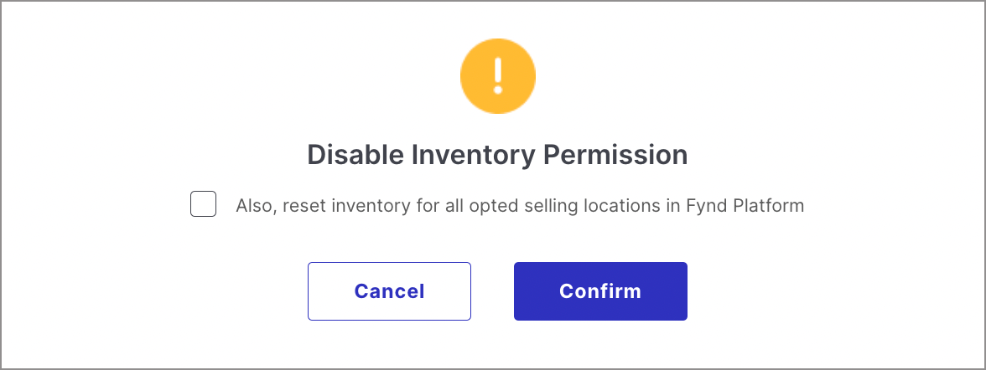The height and width of the screenshot is (370, 986).
Task: Click the word 'Permission' in dialog title
Action: tap(615, 155)
